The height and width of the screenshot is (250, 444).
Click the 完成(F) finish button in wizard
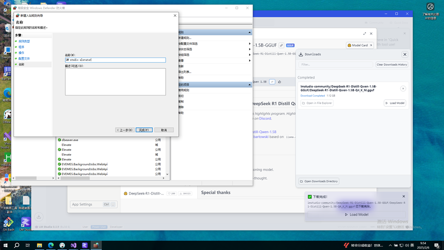coord(144,130)
